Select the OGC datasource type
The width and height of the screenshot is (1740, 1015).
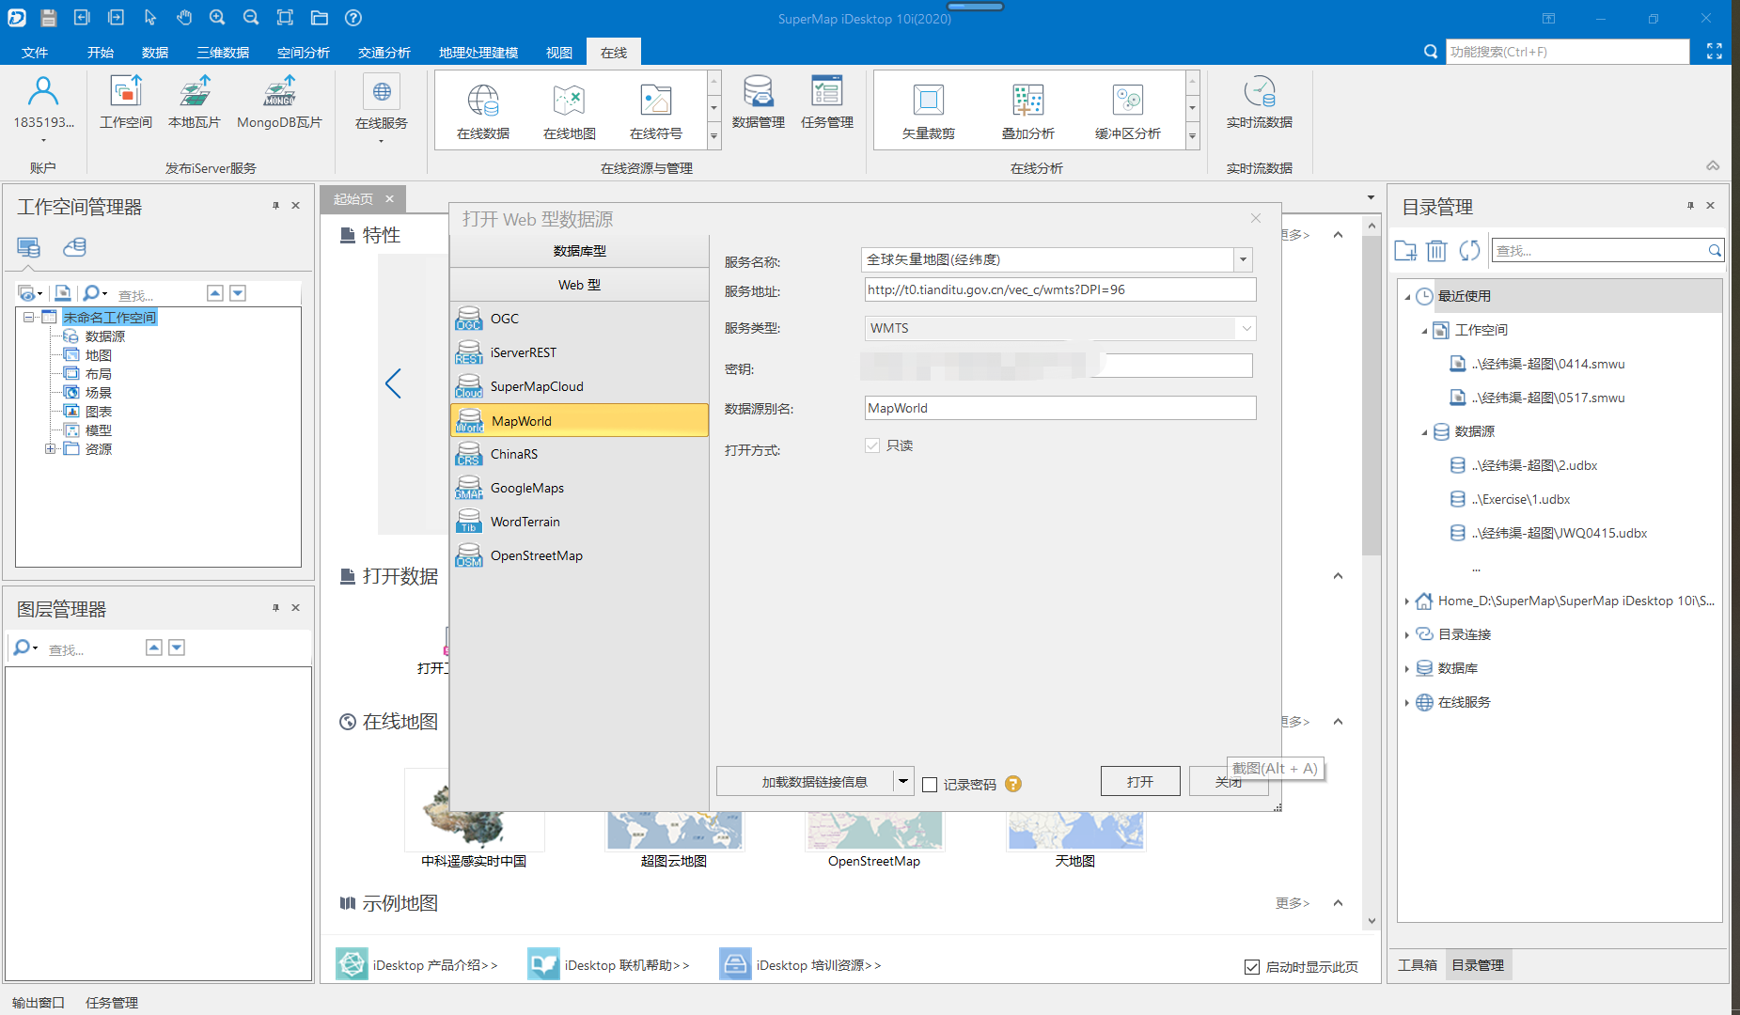[x=579, y=319]
